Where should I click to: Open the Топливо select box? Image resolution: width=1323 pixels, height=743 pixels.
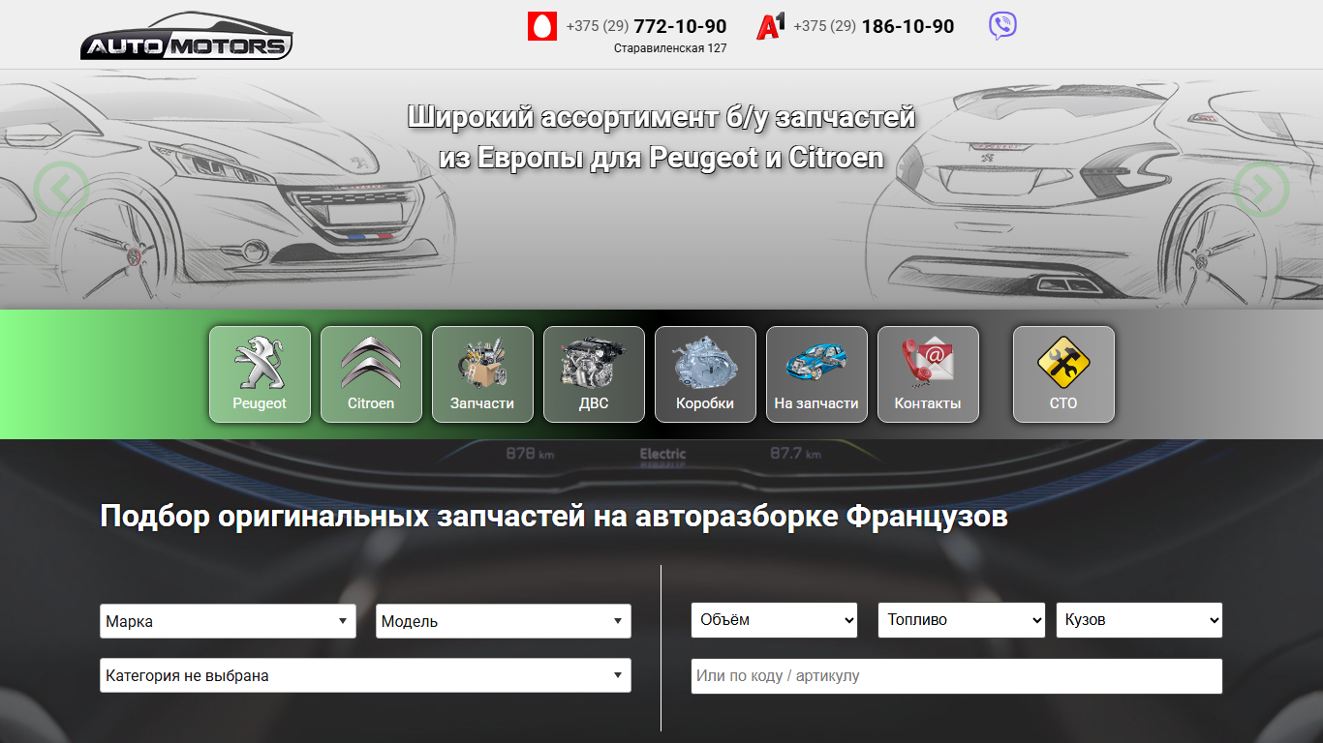[962, 620]
